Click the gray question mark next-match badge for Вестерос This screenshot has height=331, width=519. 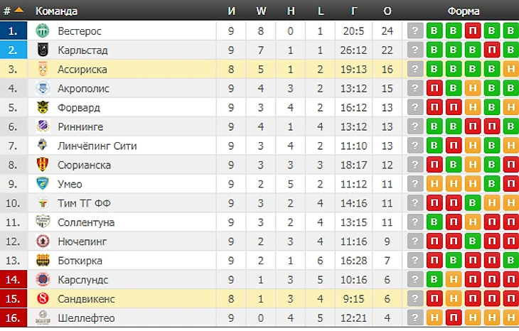[x=414, y=31]
